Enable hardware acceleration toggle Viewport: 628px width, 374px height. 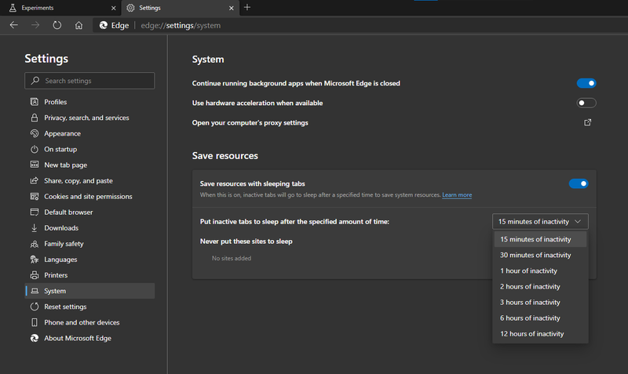(586, 103)
